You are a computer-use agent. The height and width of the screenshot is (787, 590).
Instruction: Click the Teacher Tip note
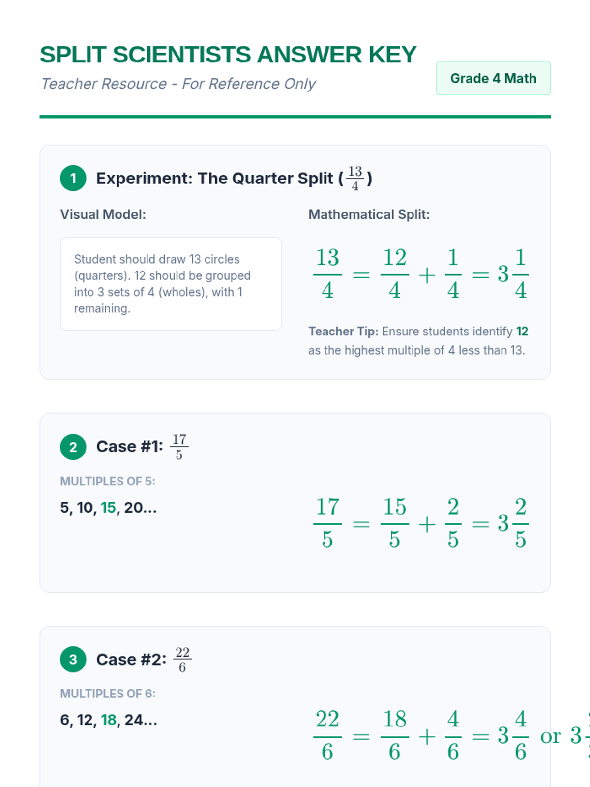pyautogui.click(x=418, y=340)
